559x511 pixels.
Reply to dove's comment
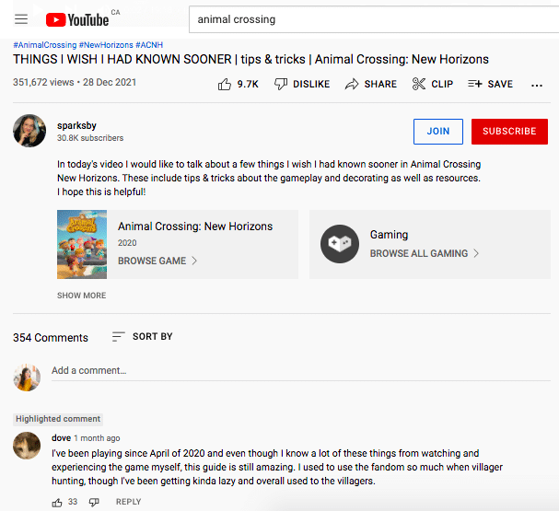[x=128, y=502]
